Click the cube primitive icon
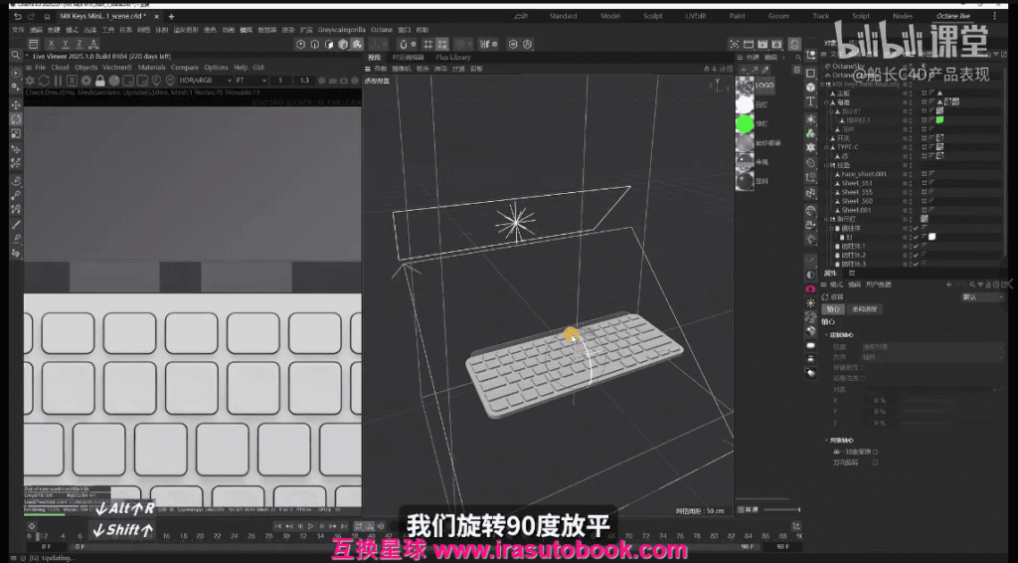This screenshot has height=563, width=1018. [811, 88]
